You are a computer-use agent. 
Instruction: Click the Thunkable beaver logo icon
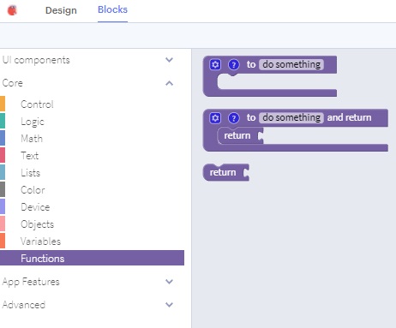click(x=12, y=10)
